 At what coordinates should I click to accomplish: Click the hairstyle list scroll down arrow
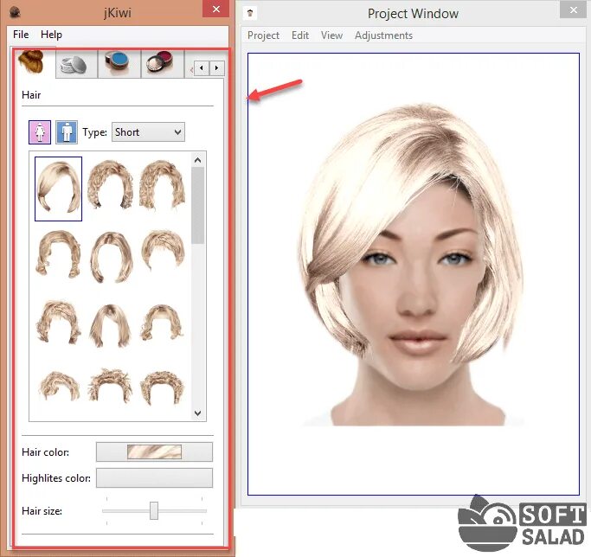coord(198,413)
